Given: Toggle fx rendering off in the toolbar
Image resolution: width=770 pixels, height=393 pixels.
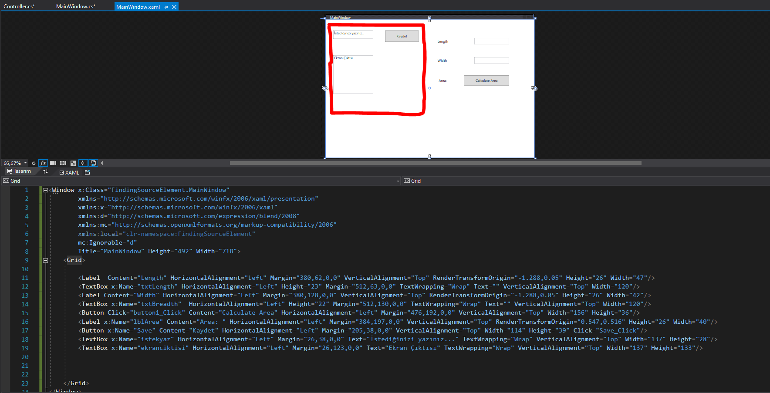Looking at the screenshot, I should (43, 163).
